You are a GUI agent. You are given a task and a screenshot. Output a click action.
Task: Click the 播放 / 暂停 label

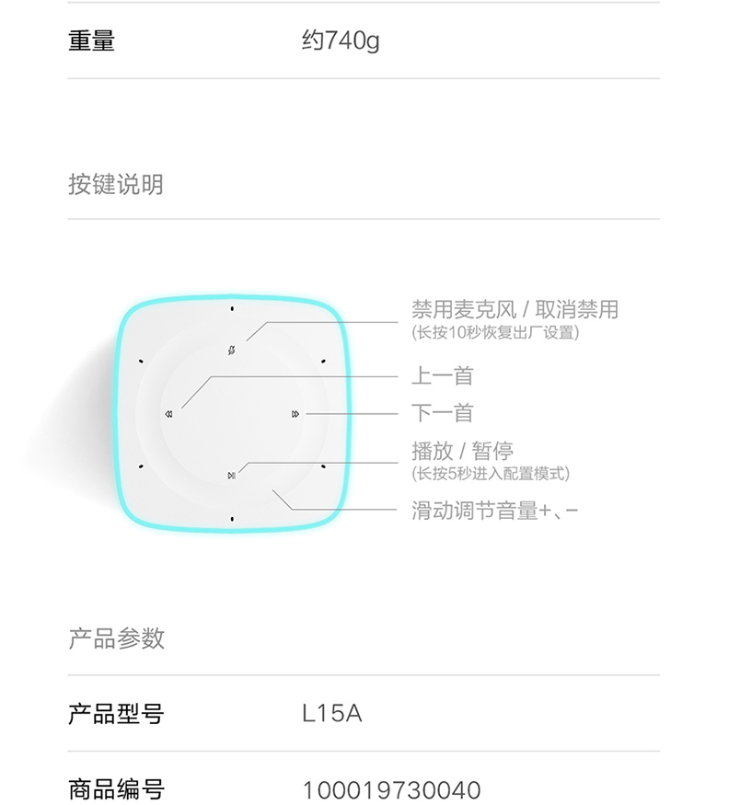point(462,452)
